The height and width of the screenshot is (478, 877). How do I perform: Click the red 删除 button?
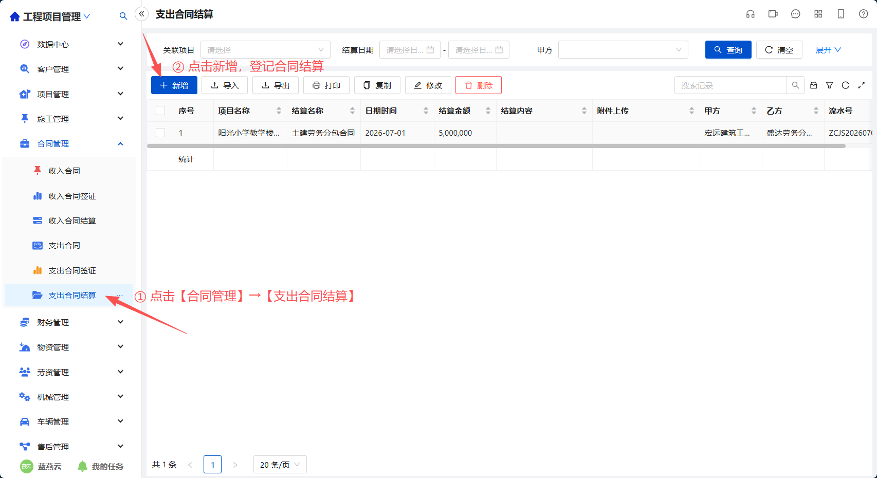pos(479,85)
